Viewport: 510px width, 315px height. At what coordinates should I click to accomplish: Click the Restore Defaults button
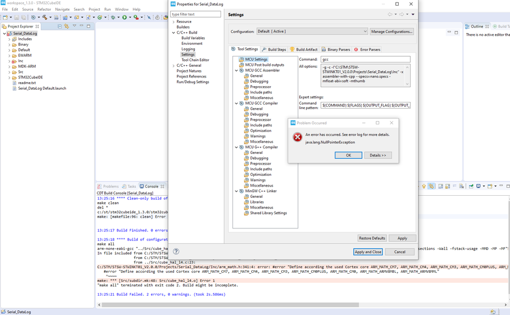click(x=372, y=238)
